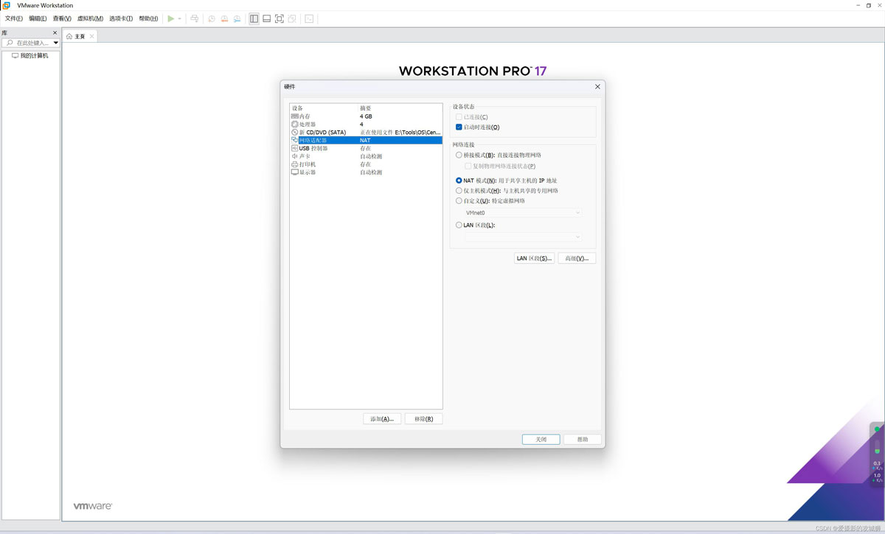Choose the LAN 区段 radio button
885x534 pixels.
pyautogui.click(x=459, y=225)
